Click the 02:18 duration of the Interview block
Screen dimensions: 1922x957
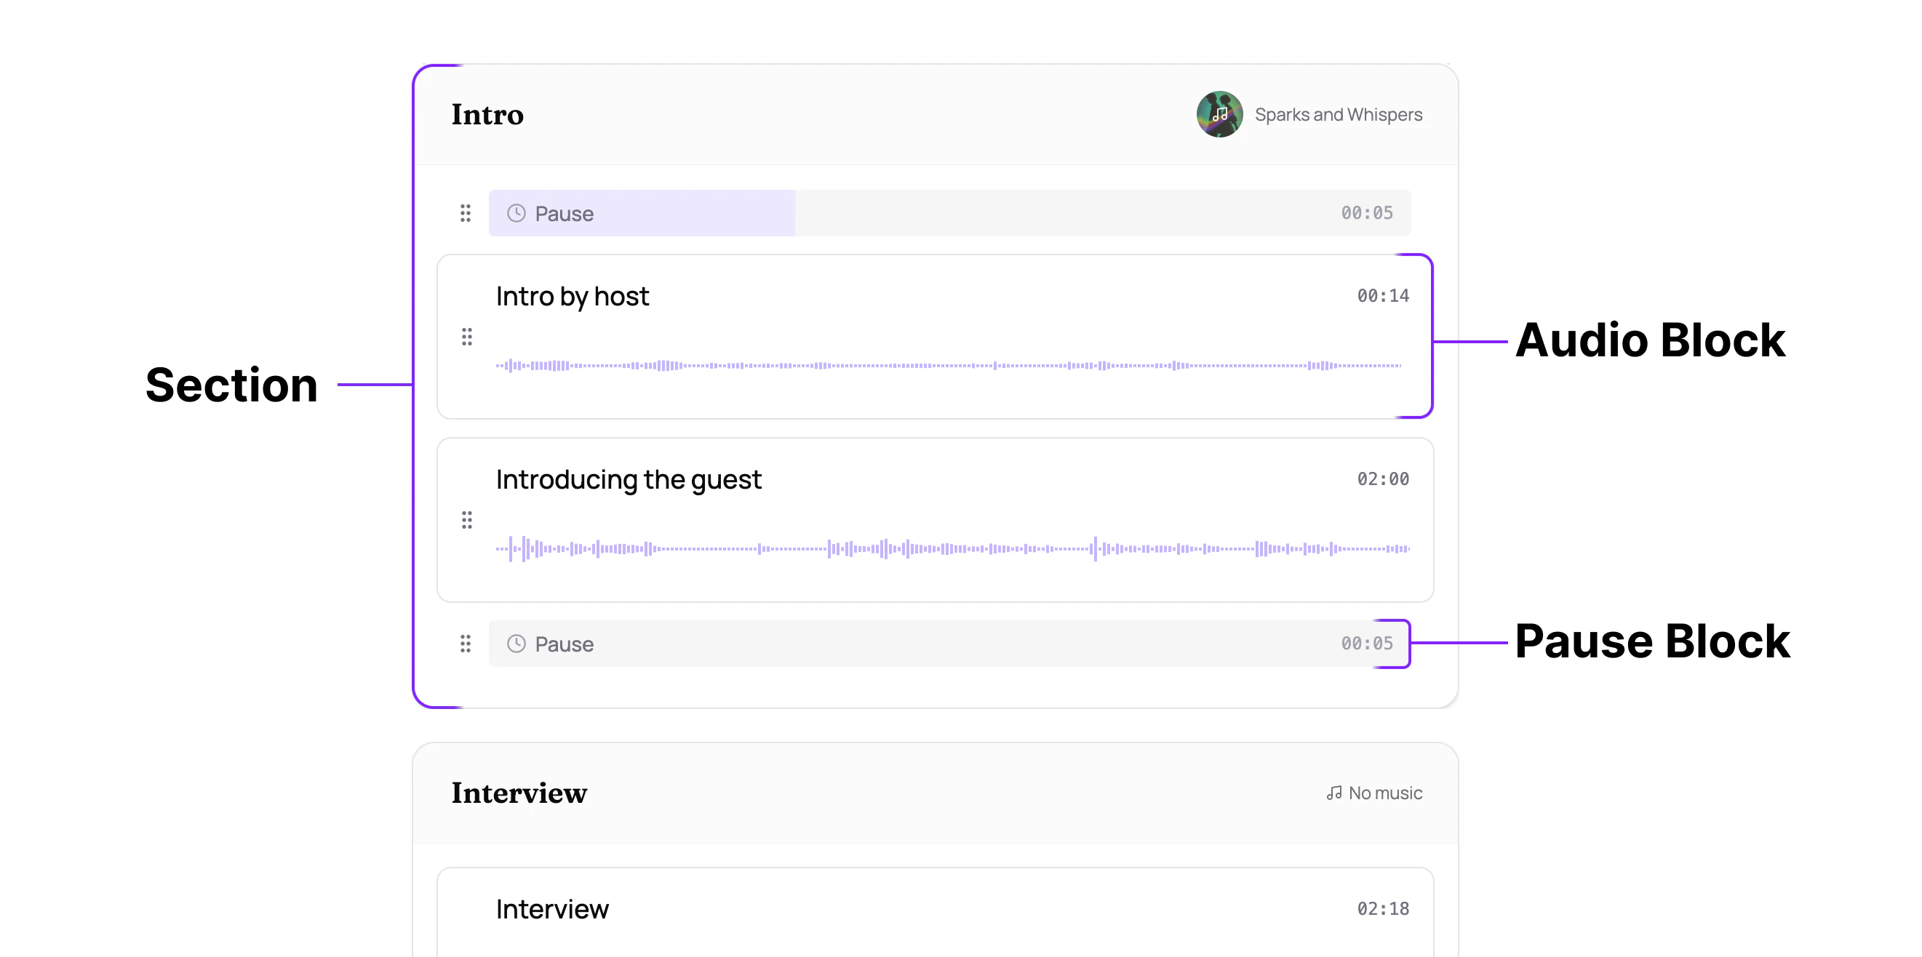coord(1384,908)
